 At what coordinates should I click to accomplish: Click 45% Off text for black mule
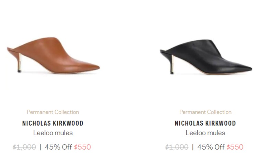(x=211, y=147)
